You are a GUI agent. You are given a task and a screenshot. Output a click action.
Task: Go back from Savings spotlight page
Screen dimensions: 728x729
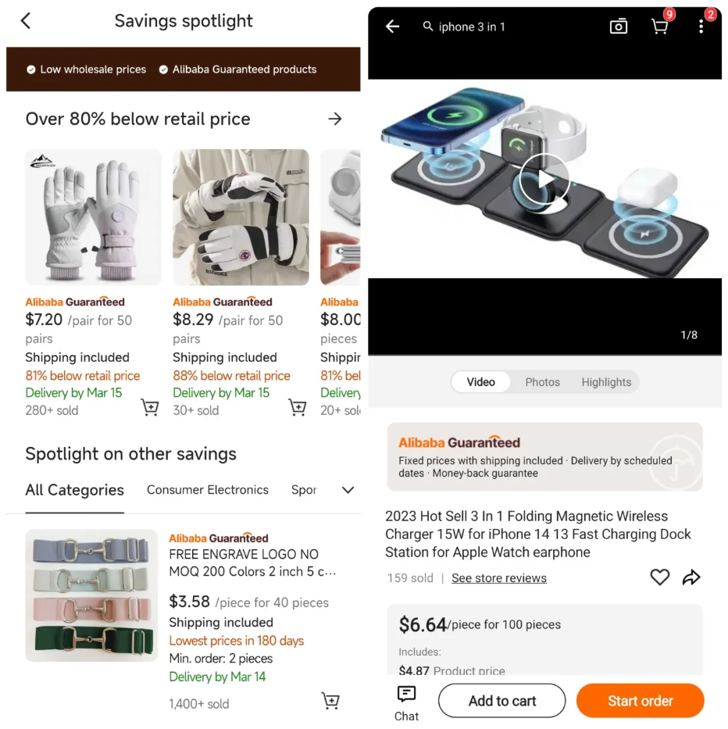26,21
